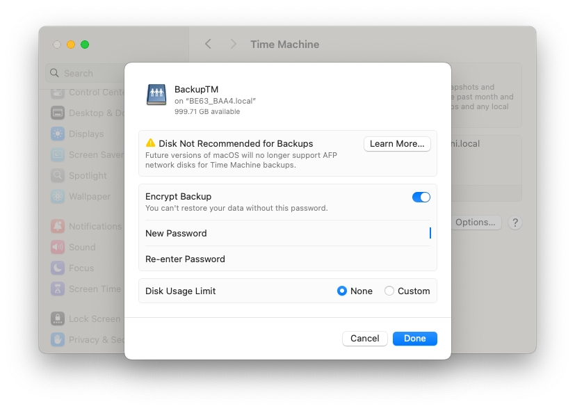Viewport: 575px width, 411px height.
Task: Click the 'You can't restore your data' note
Action: 236,208
